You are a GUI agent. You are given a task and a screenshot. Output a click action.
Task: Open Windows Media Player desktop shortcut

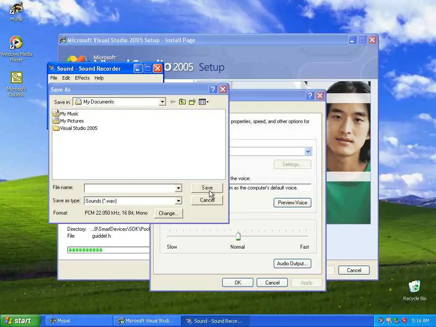coord(16,49)
